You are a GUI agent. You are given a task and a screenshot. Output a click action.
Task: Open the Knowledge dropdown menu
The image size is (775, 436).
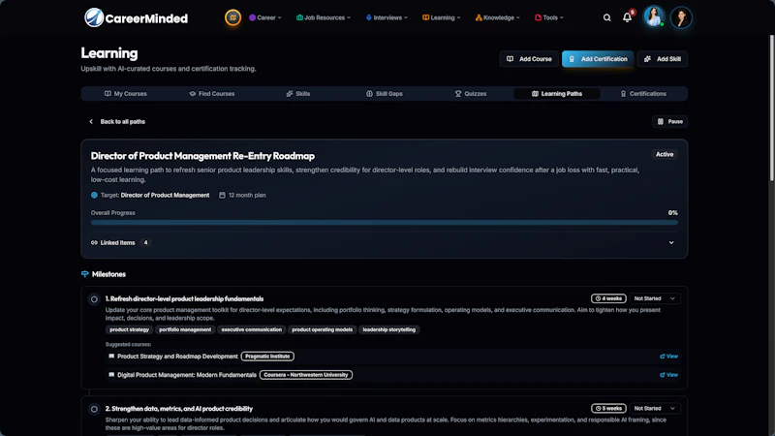pyautogui.click(x=498, y=17)
